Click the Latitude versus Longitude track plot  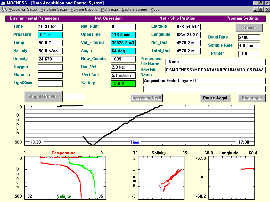[232, 178]
